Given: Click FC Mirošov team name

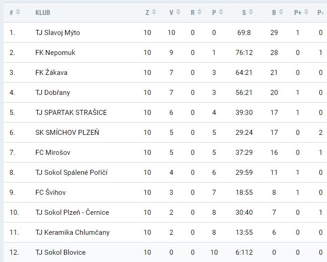Looking at the screenshot, I should click(53, 153).
